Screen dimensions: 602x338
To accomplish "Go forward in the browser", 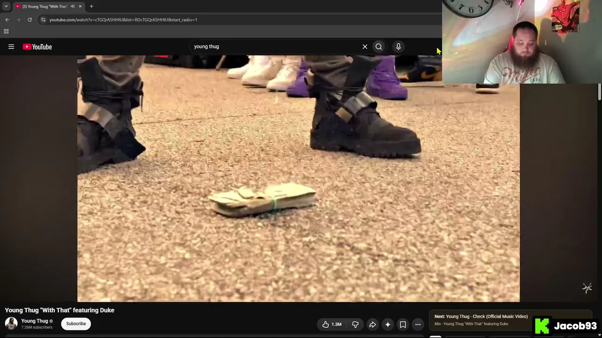I will pos(18,20).
